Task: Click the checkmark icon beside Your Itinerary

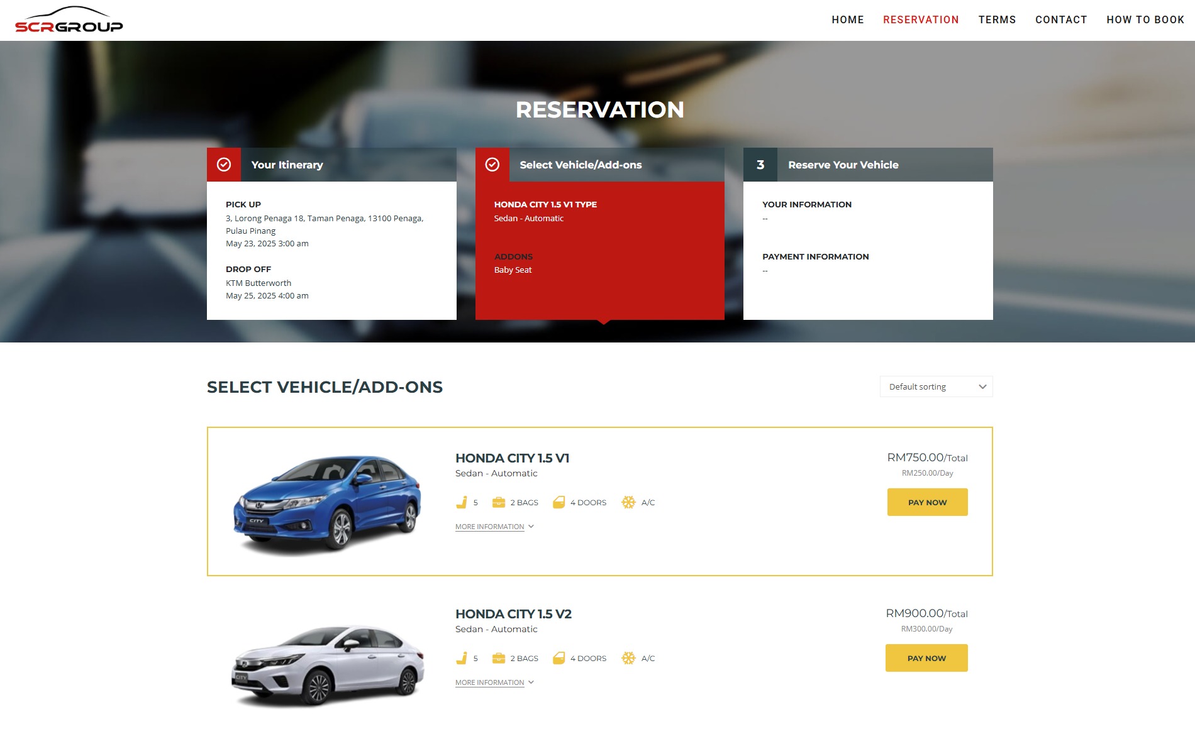Action: tap(224, 165)
